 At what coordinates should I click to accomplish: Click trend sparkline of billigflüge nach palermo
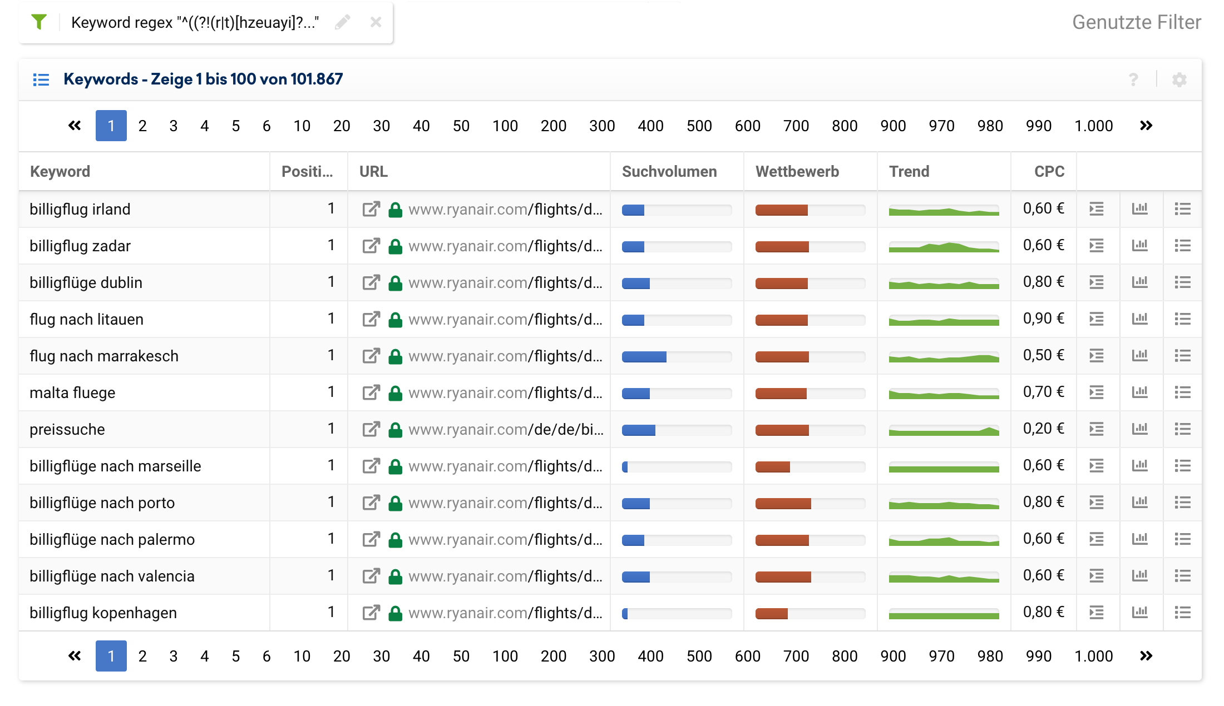click(x=944, y=540)
